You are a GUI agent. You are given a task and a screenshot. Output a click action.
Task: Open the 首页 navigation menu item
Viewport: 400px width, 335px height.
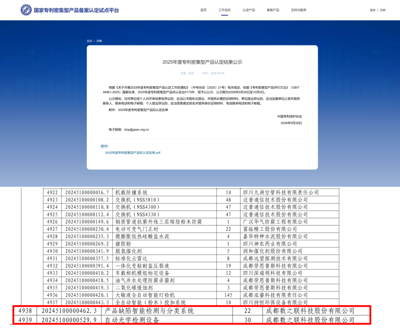pyautogui.click(x=203, y=10)
